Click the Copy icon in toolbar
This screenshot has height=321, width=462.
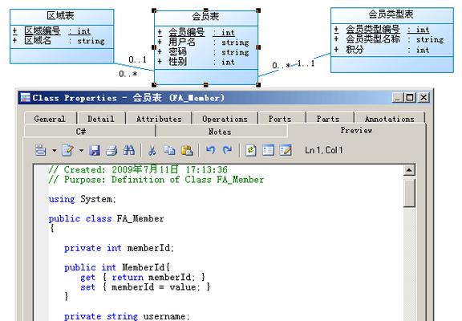coord(169,150)
